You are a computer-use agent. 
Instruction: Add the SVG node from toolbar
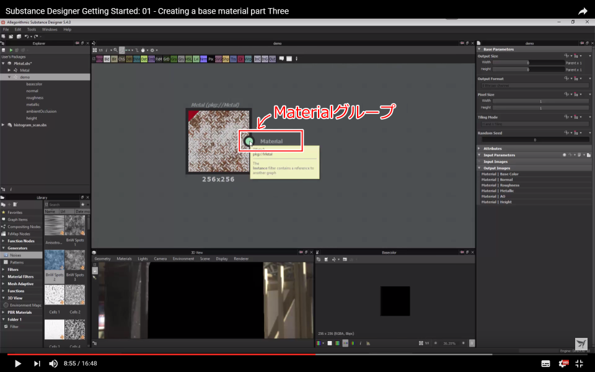[218, 59]
